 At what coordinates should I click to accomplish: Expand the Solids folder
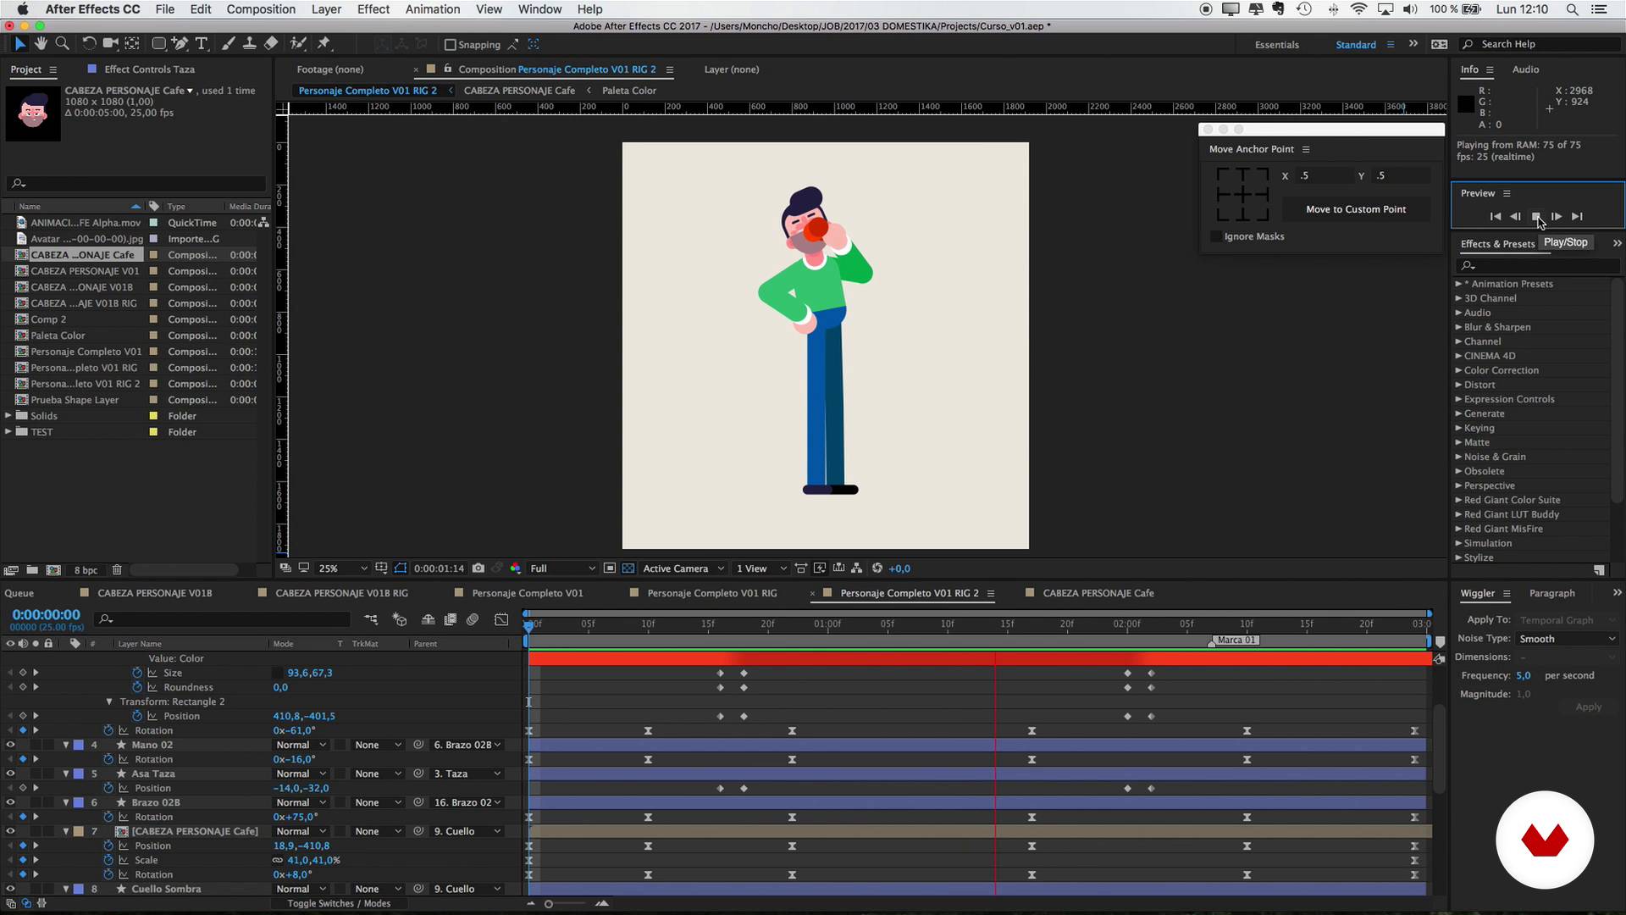8,416
